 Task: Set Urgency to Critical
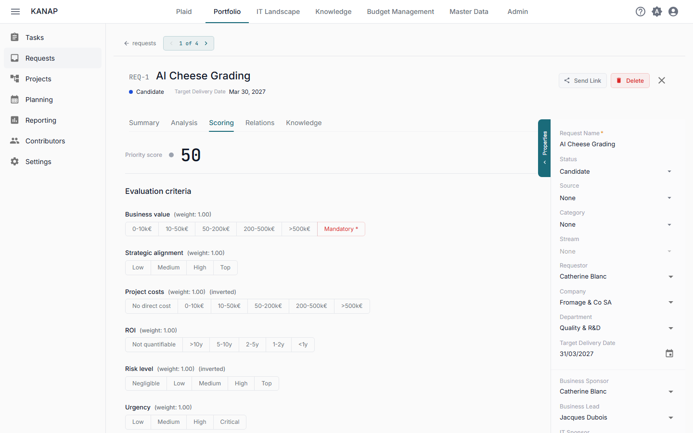230,422
